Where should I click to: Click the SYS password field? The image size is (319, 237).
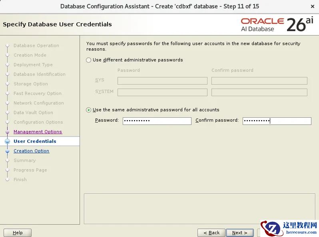(x=162, y=81)
